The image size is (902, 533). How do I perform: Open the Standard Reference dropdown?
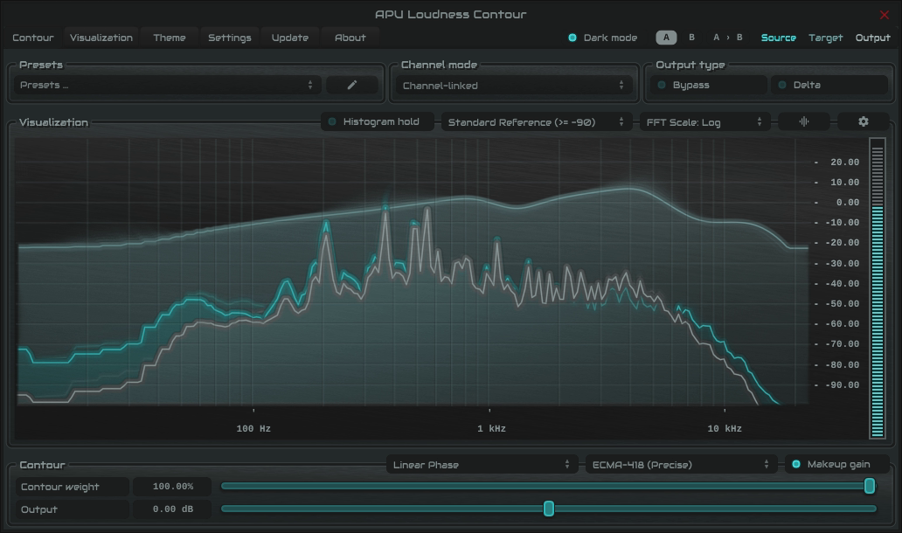pos(535,122)
